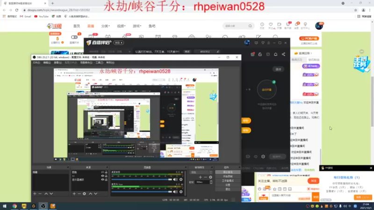Open 鱼吧 in Douyu navigation

[x=152, y=26]
